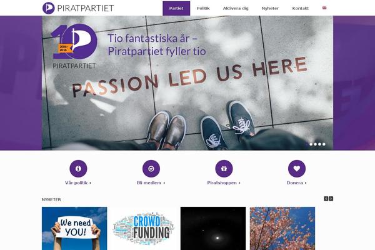Open the Vår politik info circle icon
This screenshot has width=375, height=250.
pyautogui.click(x=78, y=169)
